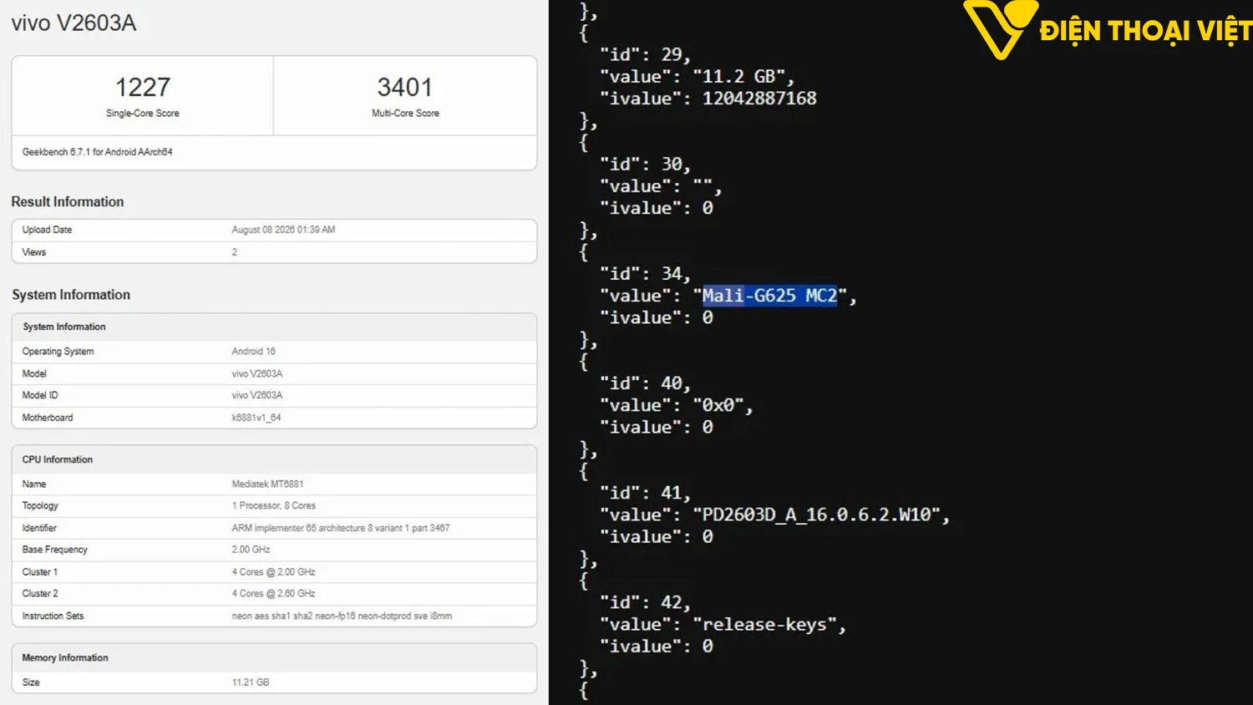
Task: Select the 1 Processor, 8 Cores value
Action: tap(274, 506)
